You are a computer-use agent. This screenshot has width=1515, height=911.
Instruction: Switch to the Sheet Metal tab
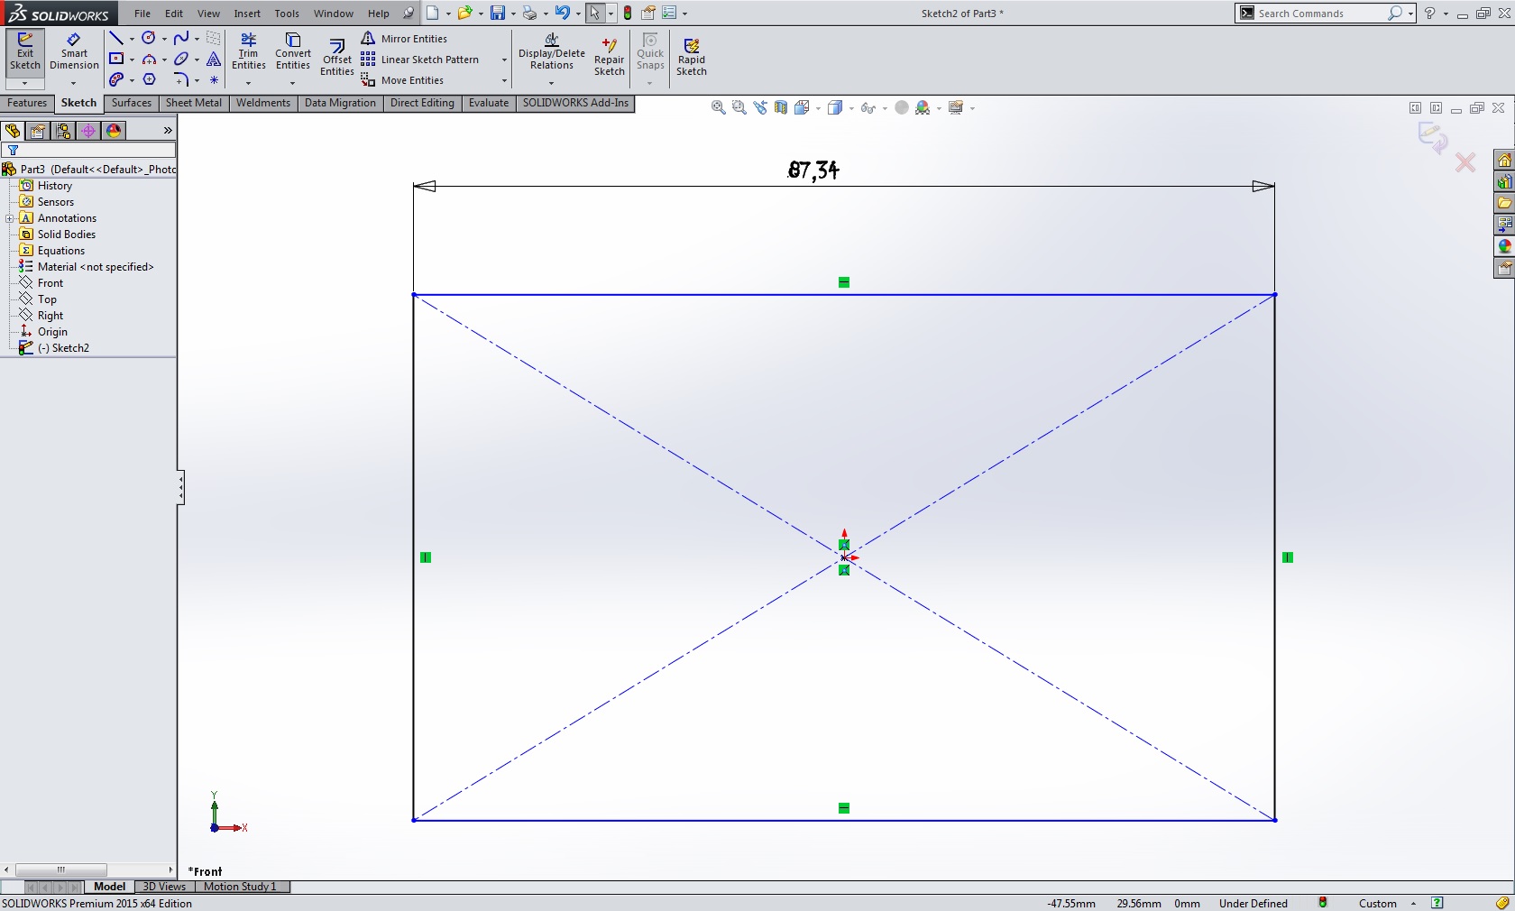pyautogui.click(x=193, y=103)
